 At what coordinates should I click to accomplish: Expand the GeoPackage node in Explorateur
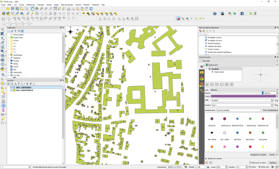(x=8, y=55)
